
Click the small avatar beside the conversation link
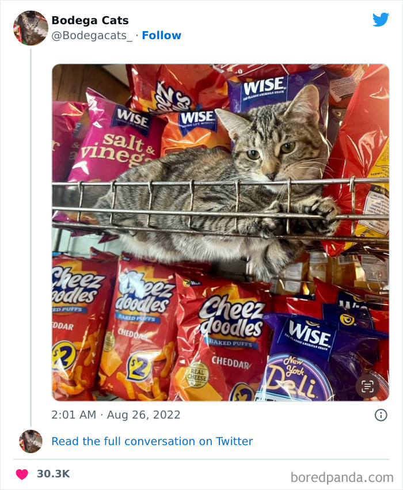pos(30,441)
